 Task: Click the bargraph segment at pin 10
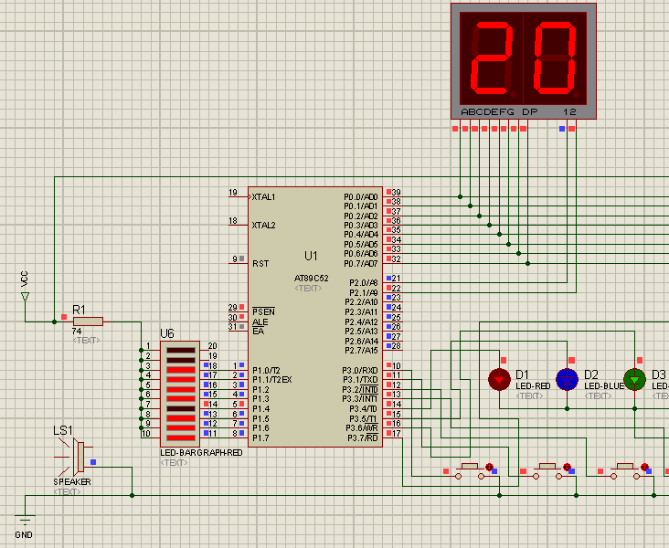tap(181, 437)
